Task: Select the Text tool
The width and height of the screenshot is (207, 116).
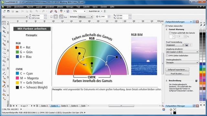Action: pos(4,65)
